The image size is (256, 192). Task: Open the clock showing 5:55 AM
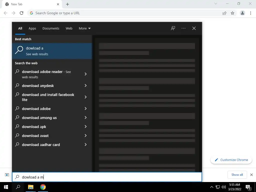(x=234, y=187)
